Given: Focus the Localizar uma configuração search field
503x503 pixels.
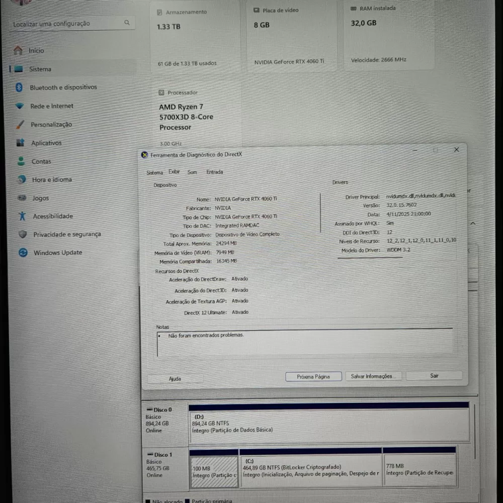Looking at the screenshot, I should click(x=72, y=24).
